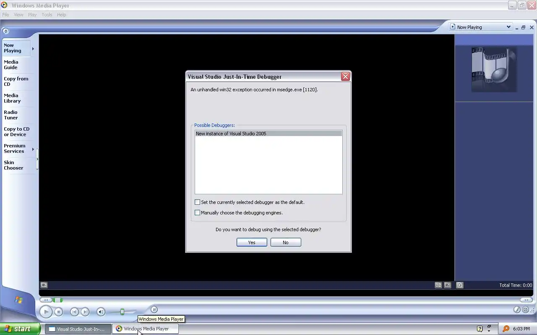537x335 pixels.
Task: Click the Windows logo in player corner
Action: pos(18,300)
